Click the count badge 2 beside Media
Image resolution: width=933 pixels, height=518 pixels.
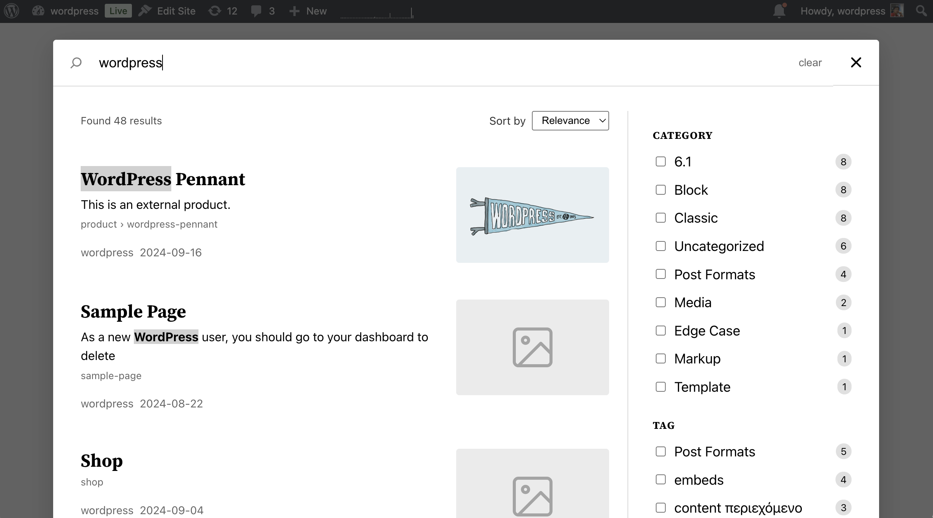pos(844,303)
